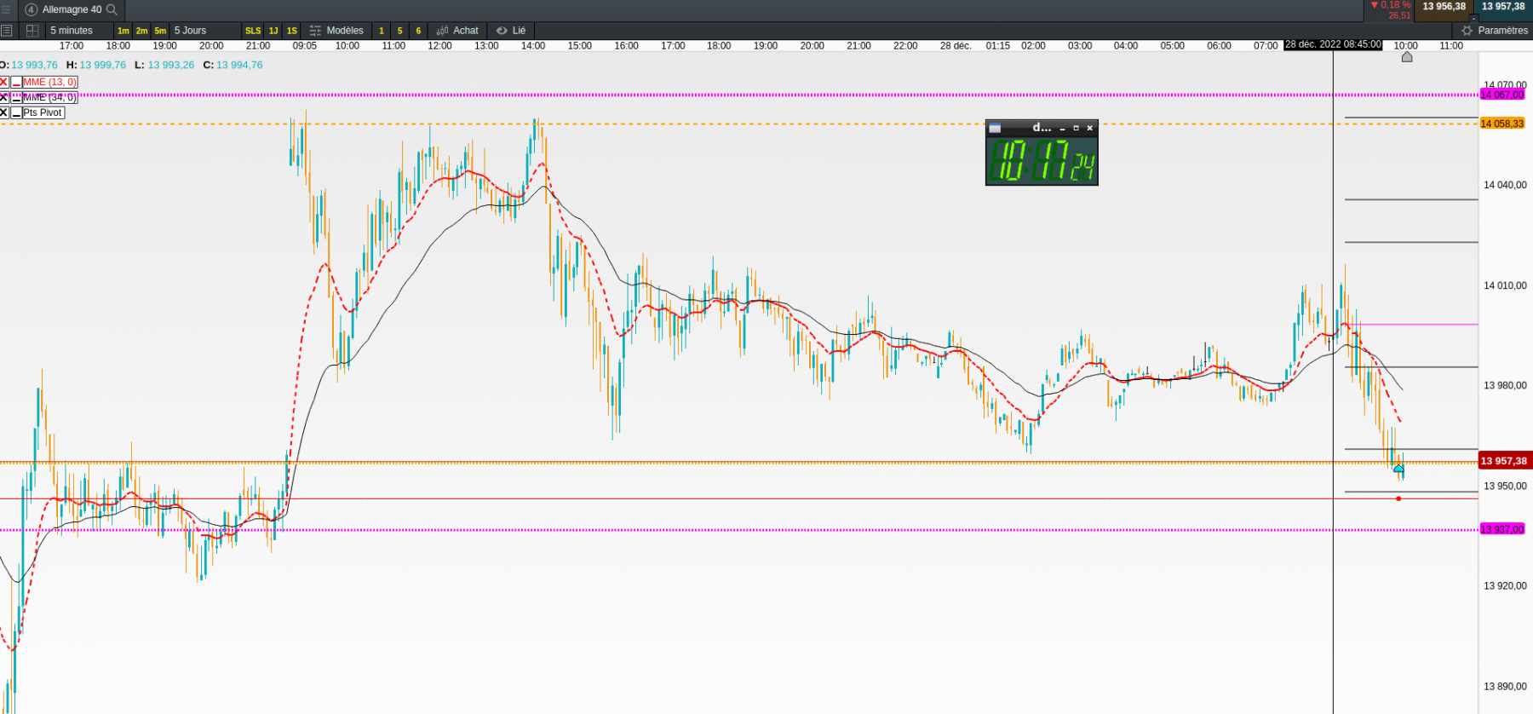Image resolution: width=1533 pixels, height=714 pixels.
Task: Click the magenta 13 937,00 price label
Action: [1502, 529]
